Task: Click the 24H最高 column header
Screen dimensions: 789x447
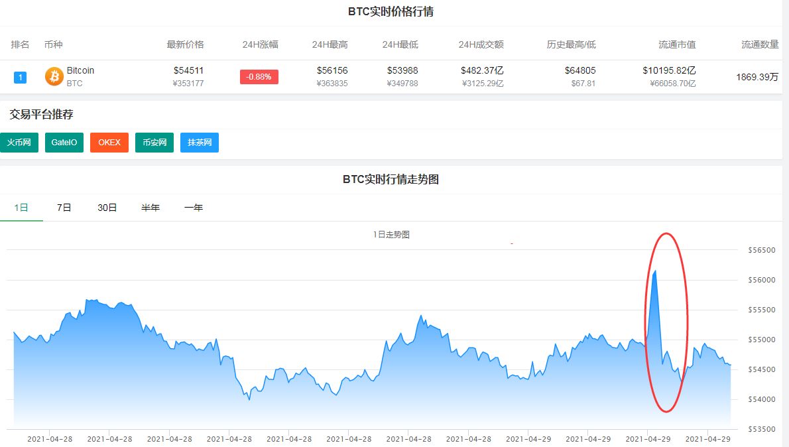Action: point(330,44)
